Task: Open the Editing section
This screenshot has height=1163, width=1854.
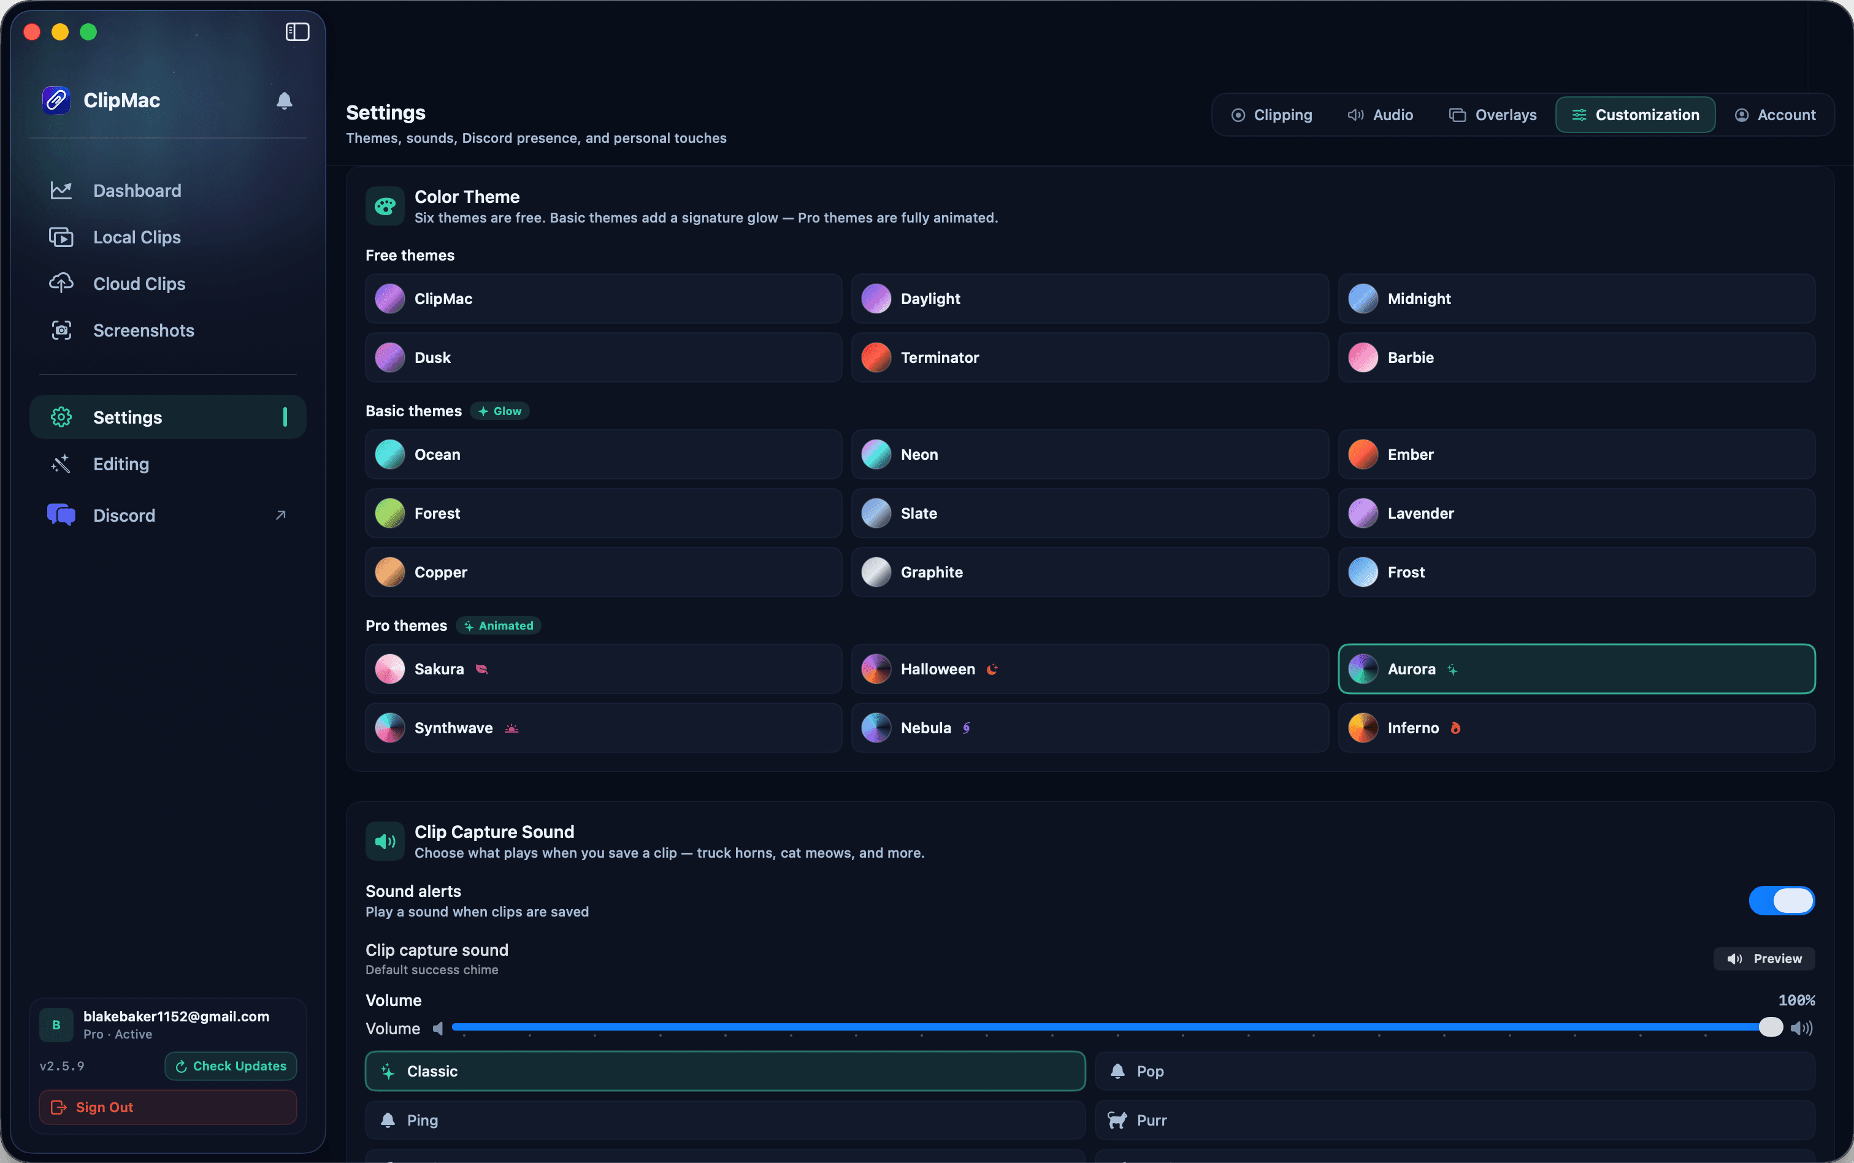Action: point(167,464)
